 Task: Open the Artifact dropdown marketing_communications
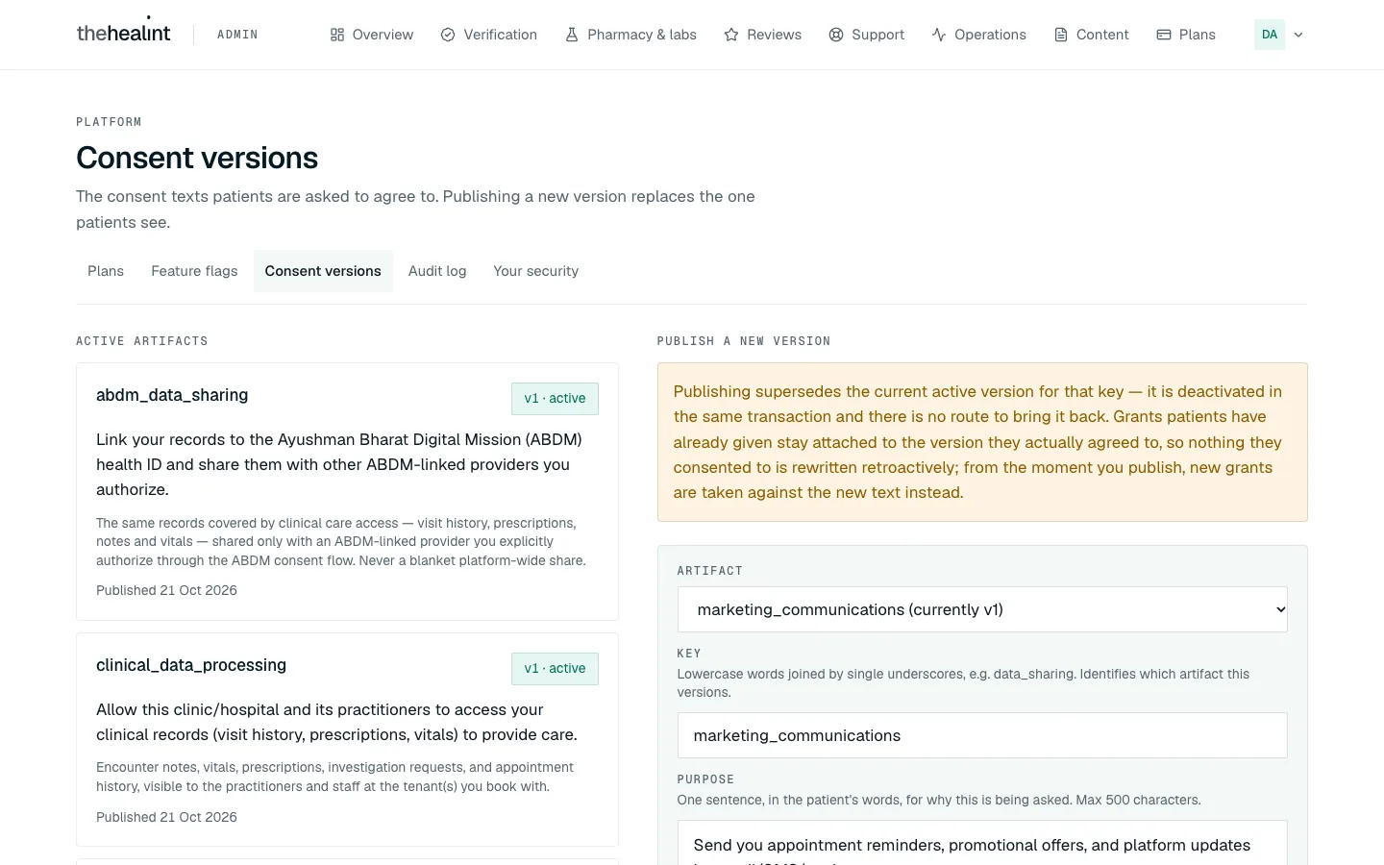[982, 609]
